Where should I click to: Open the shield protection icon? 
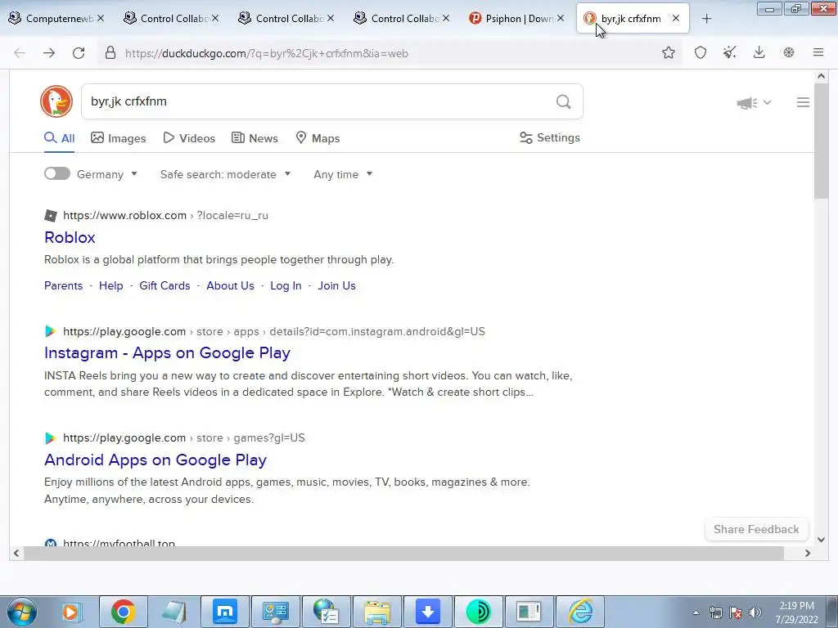coord(701,52)
